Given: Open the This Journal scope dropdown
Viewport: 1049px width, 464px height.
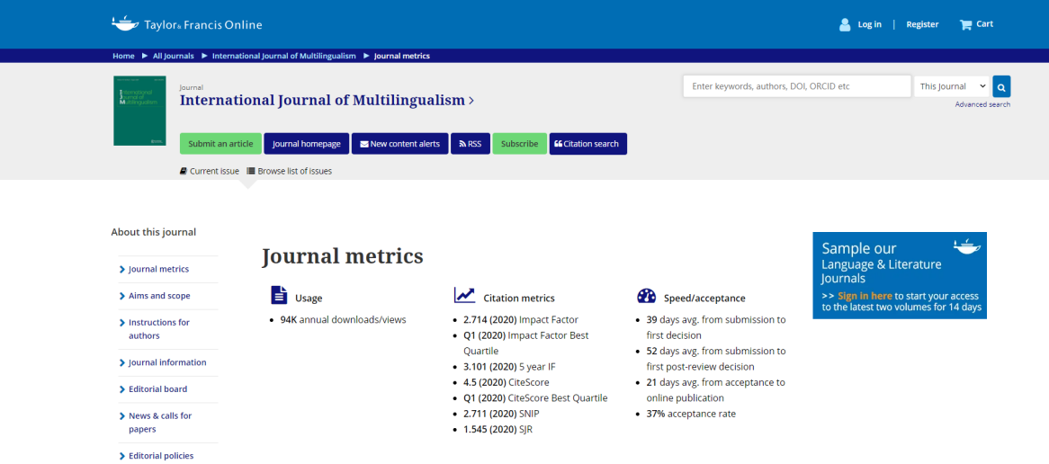Looking at the screenshot, I should [952, 86].
